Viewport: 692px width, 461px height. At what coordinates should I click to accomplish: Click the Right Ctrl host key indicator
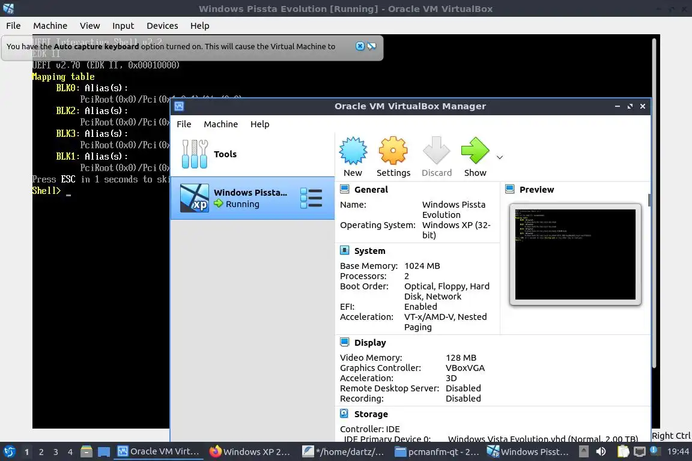(x=671, y=436)
